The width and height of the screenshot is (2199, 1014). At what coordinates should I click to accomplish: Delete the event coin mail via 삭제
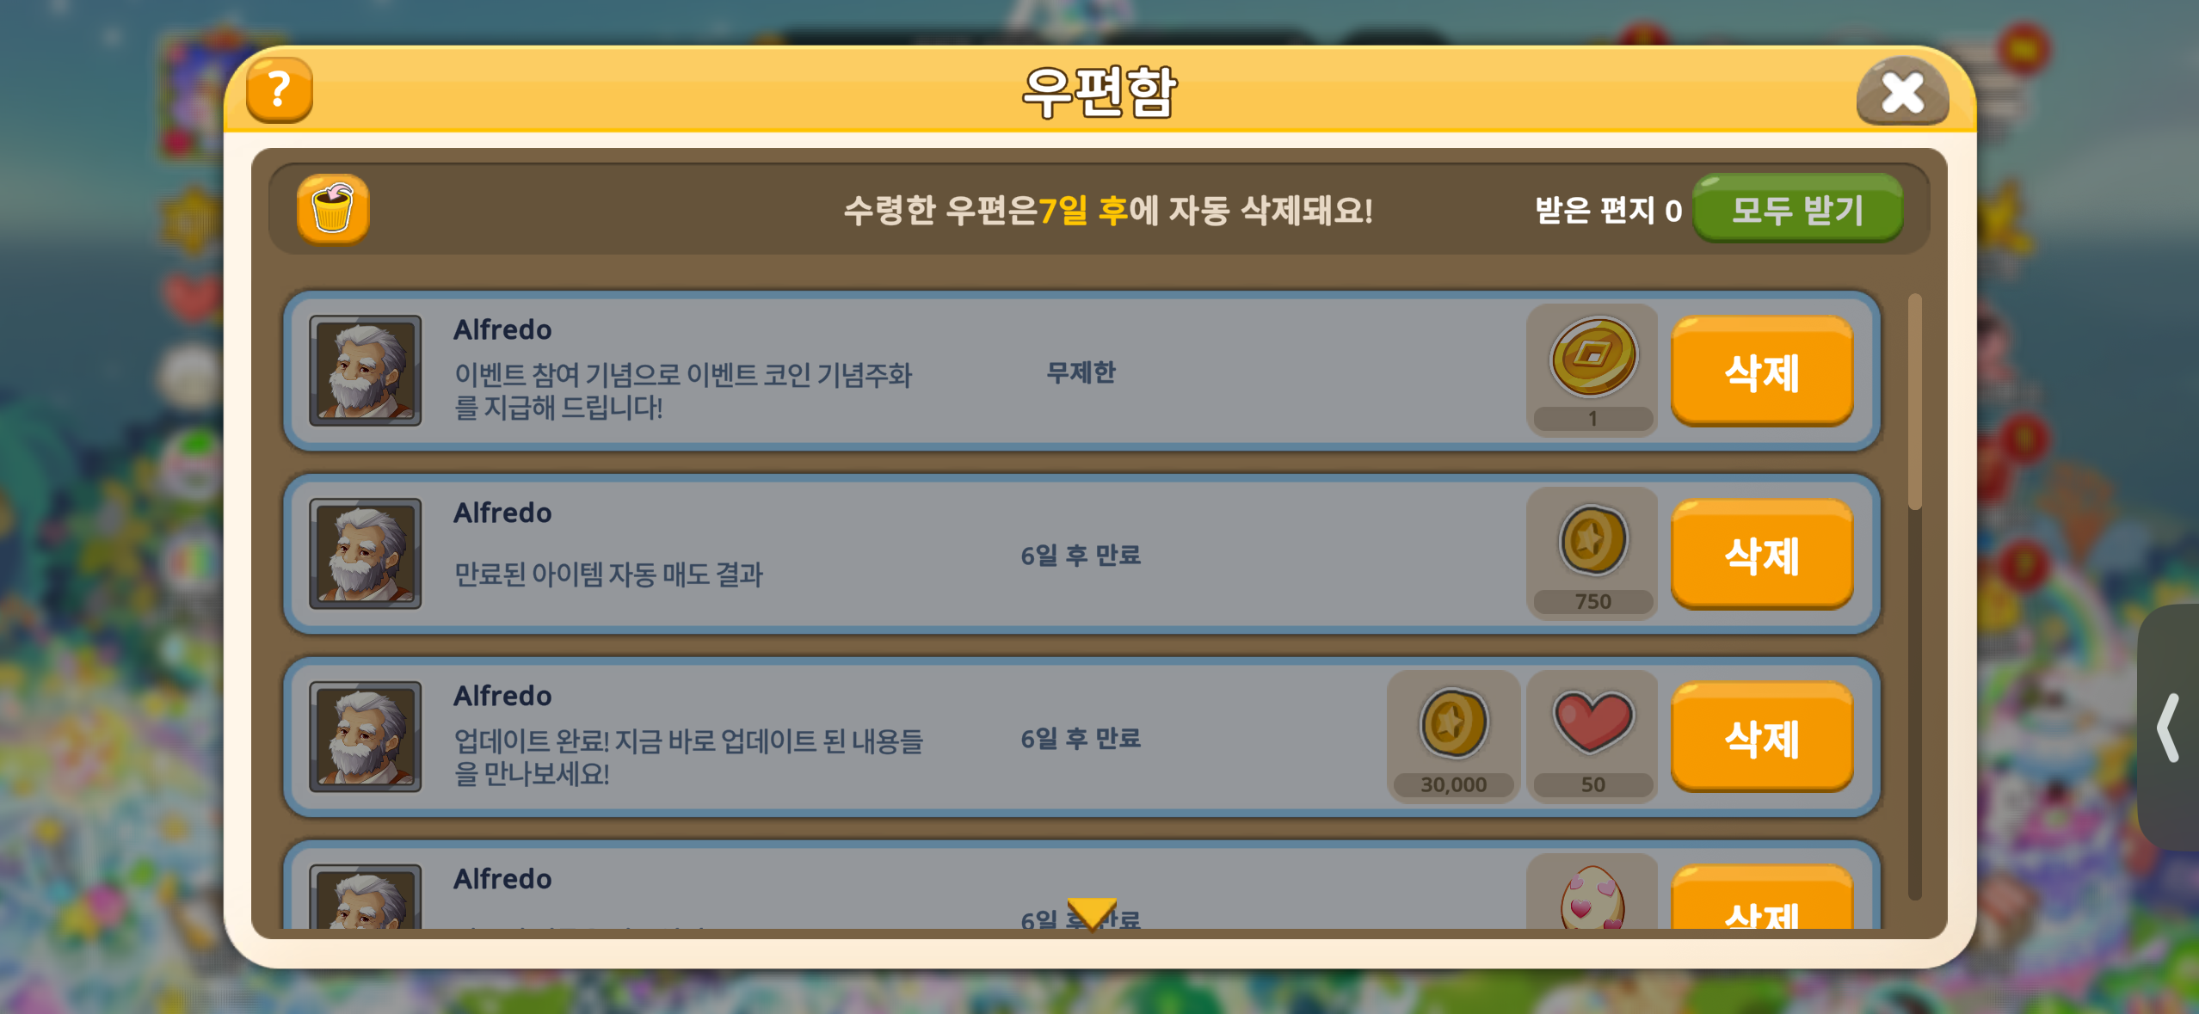point(1761,372)
